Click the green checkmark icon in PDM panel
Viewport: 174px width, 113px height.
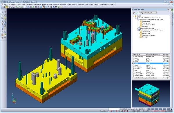point(137,13)
